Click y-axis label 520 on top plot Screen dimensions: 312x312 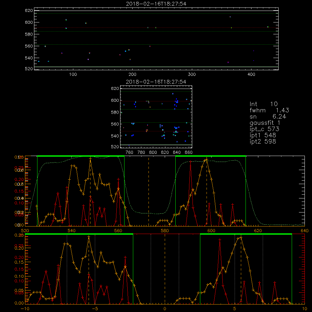(x=29, y=69)
